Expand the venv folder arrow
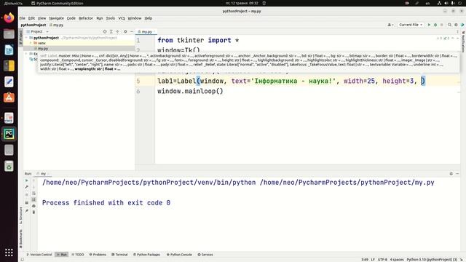Image resolution: width=466 pixels, height=262 pixels. 31,43
